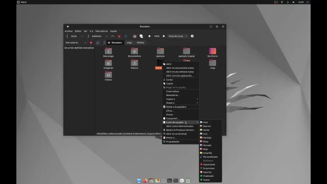The width and height of the screenshot is (327, 184).
Task: Navigate to the 'snap' breadcrumb
Action: tap(129, 42)
